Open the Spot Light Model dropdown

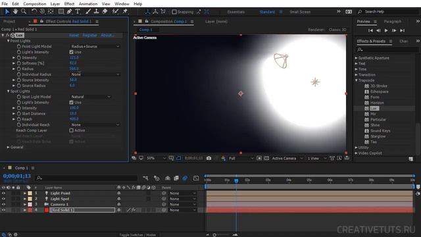coord(91,97)
